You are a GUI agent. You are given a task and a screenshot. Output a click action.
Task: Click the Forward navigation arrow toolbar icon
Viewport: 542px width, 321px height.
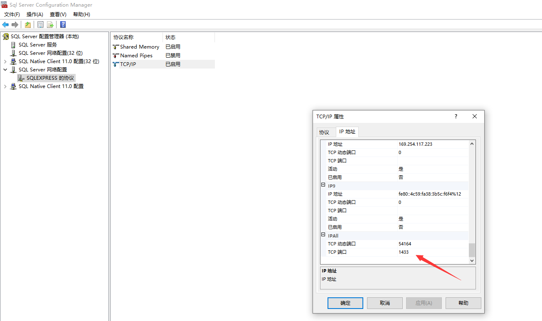pos(15,25)
